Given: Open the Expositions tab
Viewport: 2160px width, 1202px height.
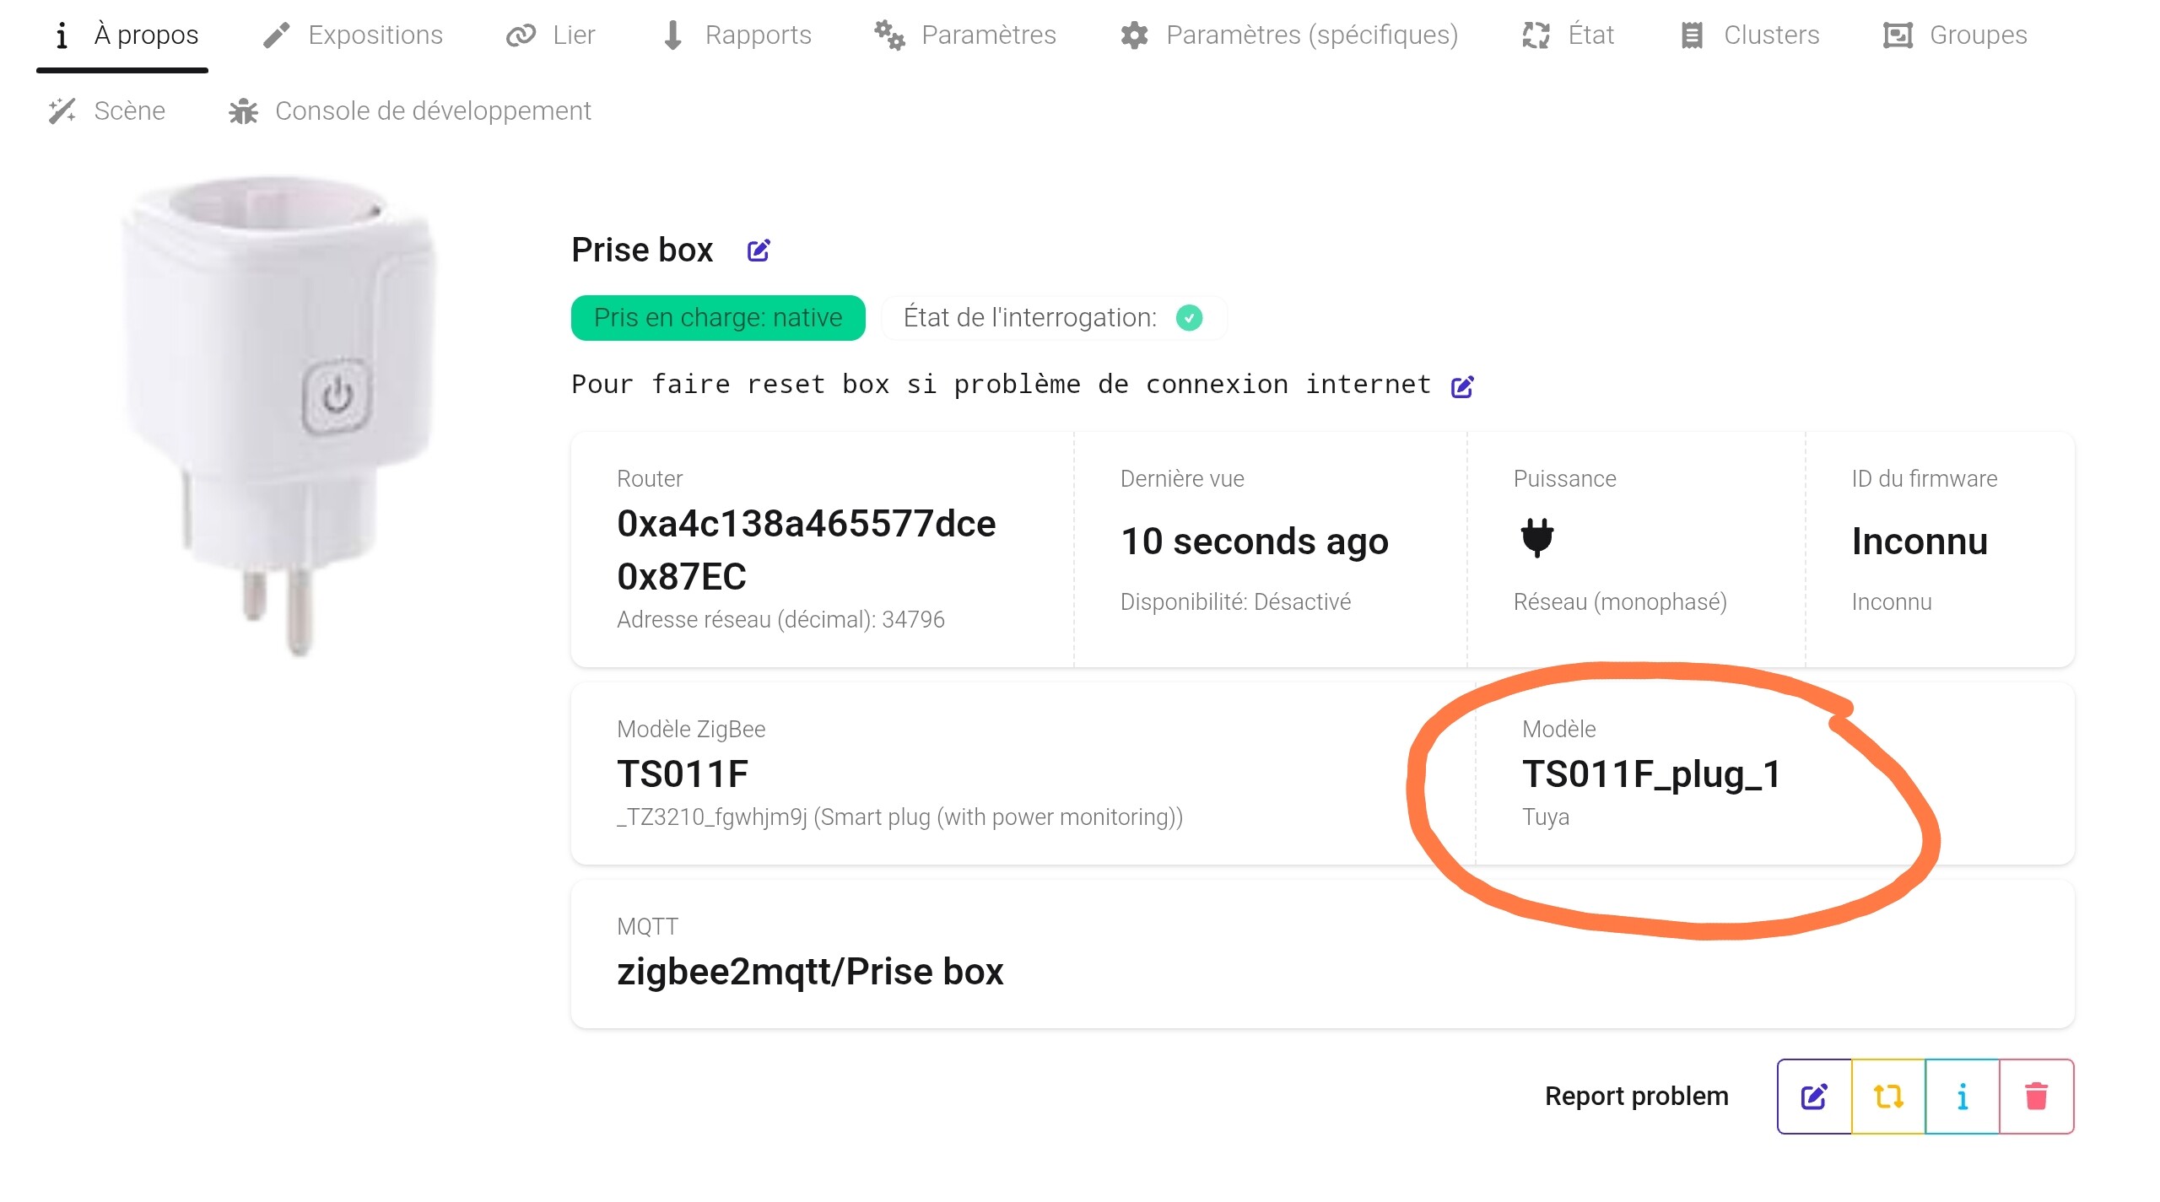Looking at the screenshot, I should click(354, 35).
